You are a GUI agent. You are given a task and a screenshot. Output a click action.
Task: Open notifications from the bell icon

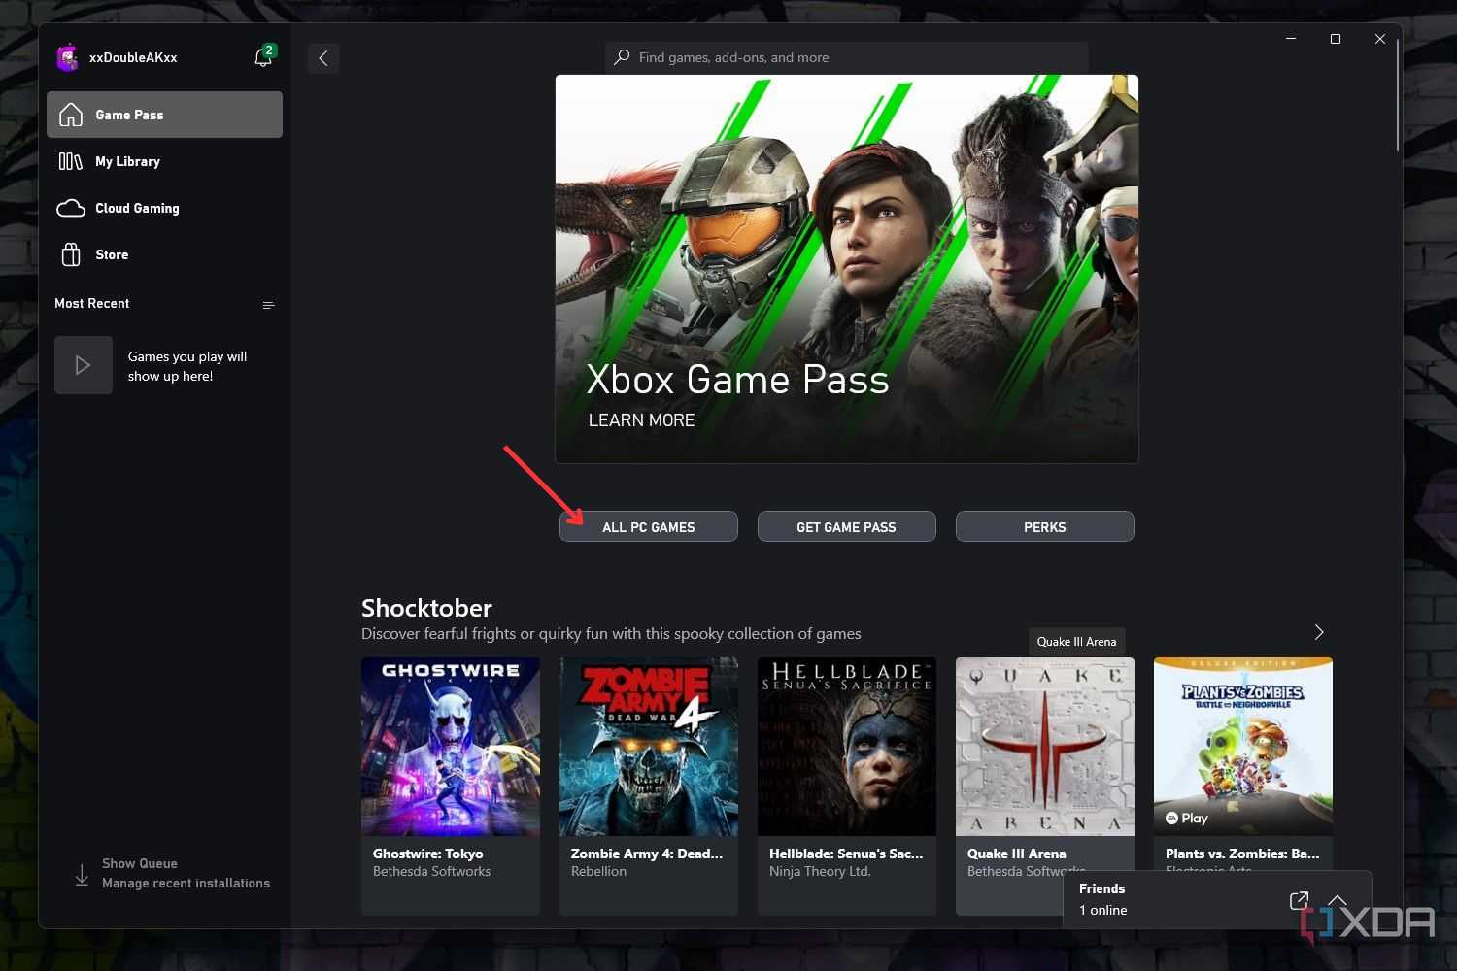click(x=262, y=56)
